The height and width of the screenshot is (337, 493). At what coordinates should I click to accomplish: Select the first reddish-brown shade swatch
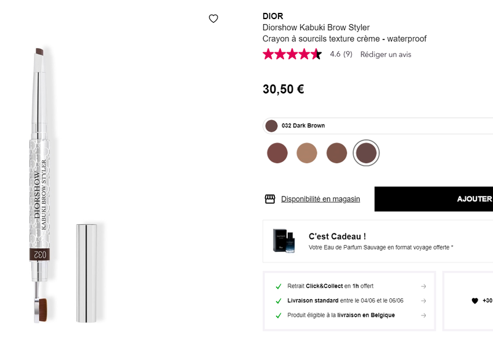pos(277,153)
